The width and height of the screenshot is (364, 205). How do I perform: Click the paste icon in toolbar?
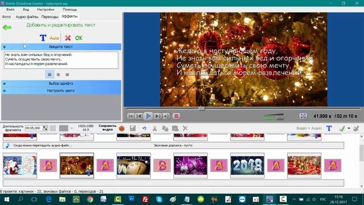(x=175, y=128)
